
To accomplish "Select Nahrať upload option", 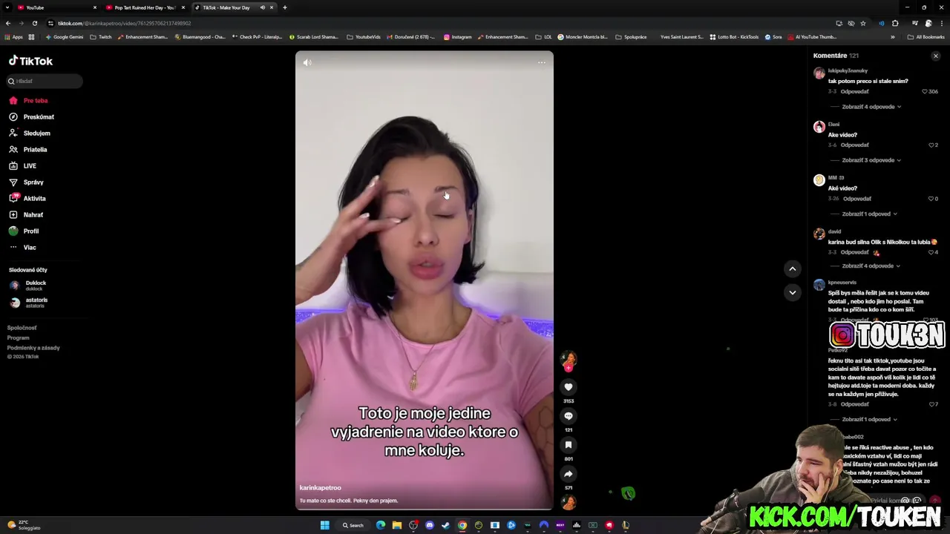I will (33, 214).
